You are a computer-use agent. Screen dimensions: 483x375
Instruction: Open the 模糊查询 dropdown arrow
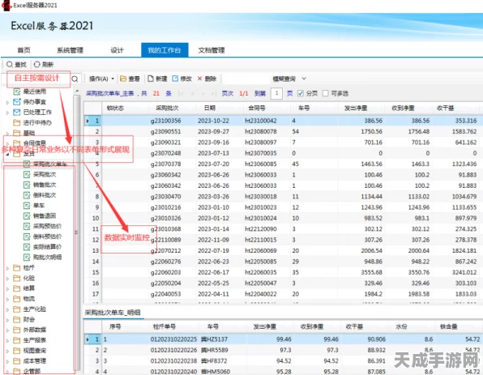[x=304, y=79]
